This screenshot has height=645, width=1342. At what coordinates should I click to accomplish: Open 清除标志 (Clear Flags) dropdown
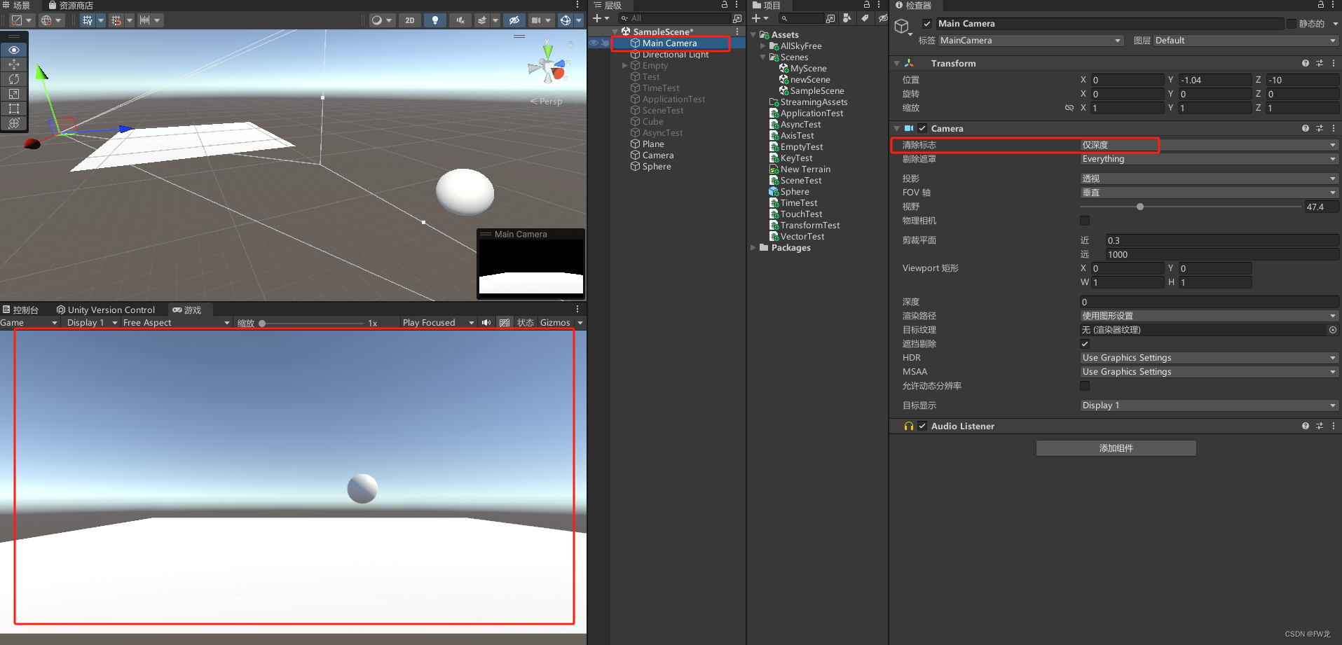point(1209,145)
